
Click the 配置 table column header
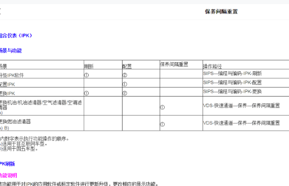[x=127, y=66]
